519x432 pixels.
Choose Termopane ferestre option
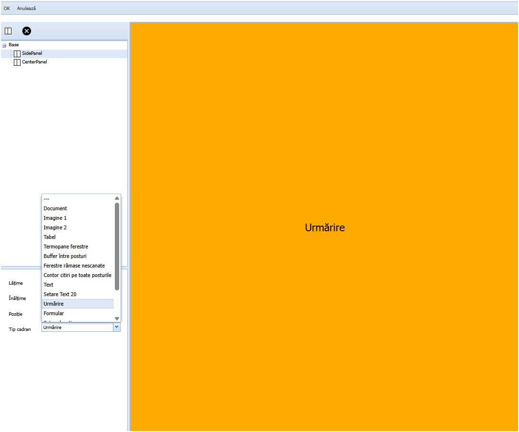coord(78,247)
